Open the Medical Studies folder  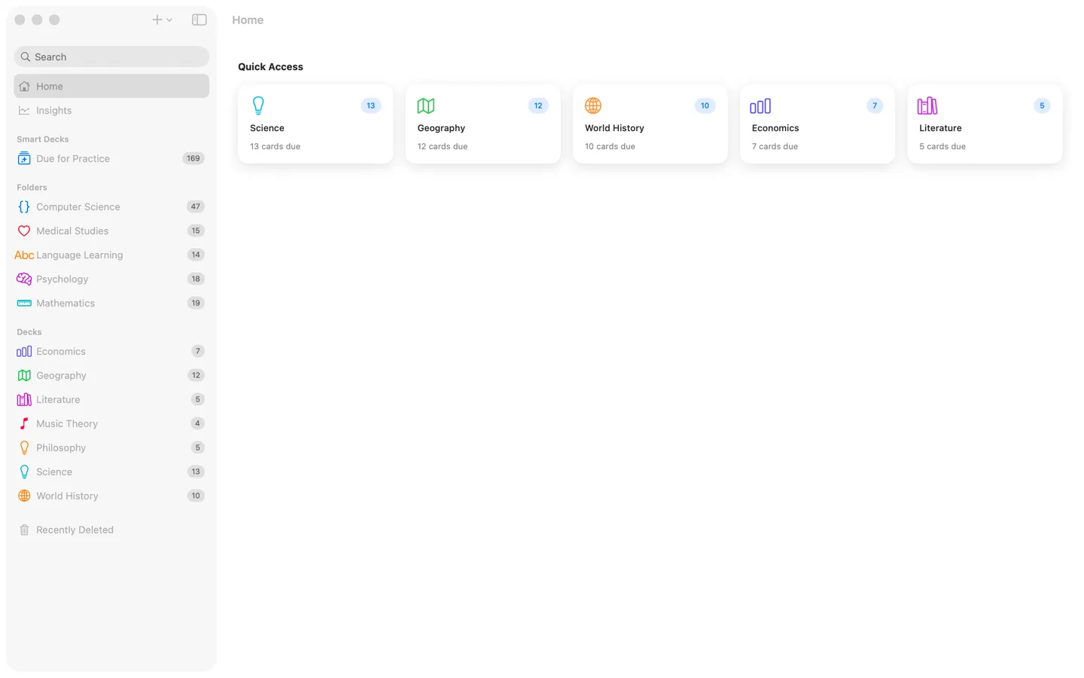tap(111, 231)
